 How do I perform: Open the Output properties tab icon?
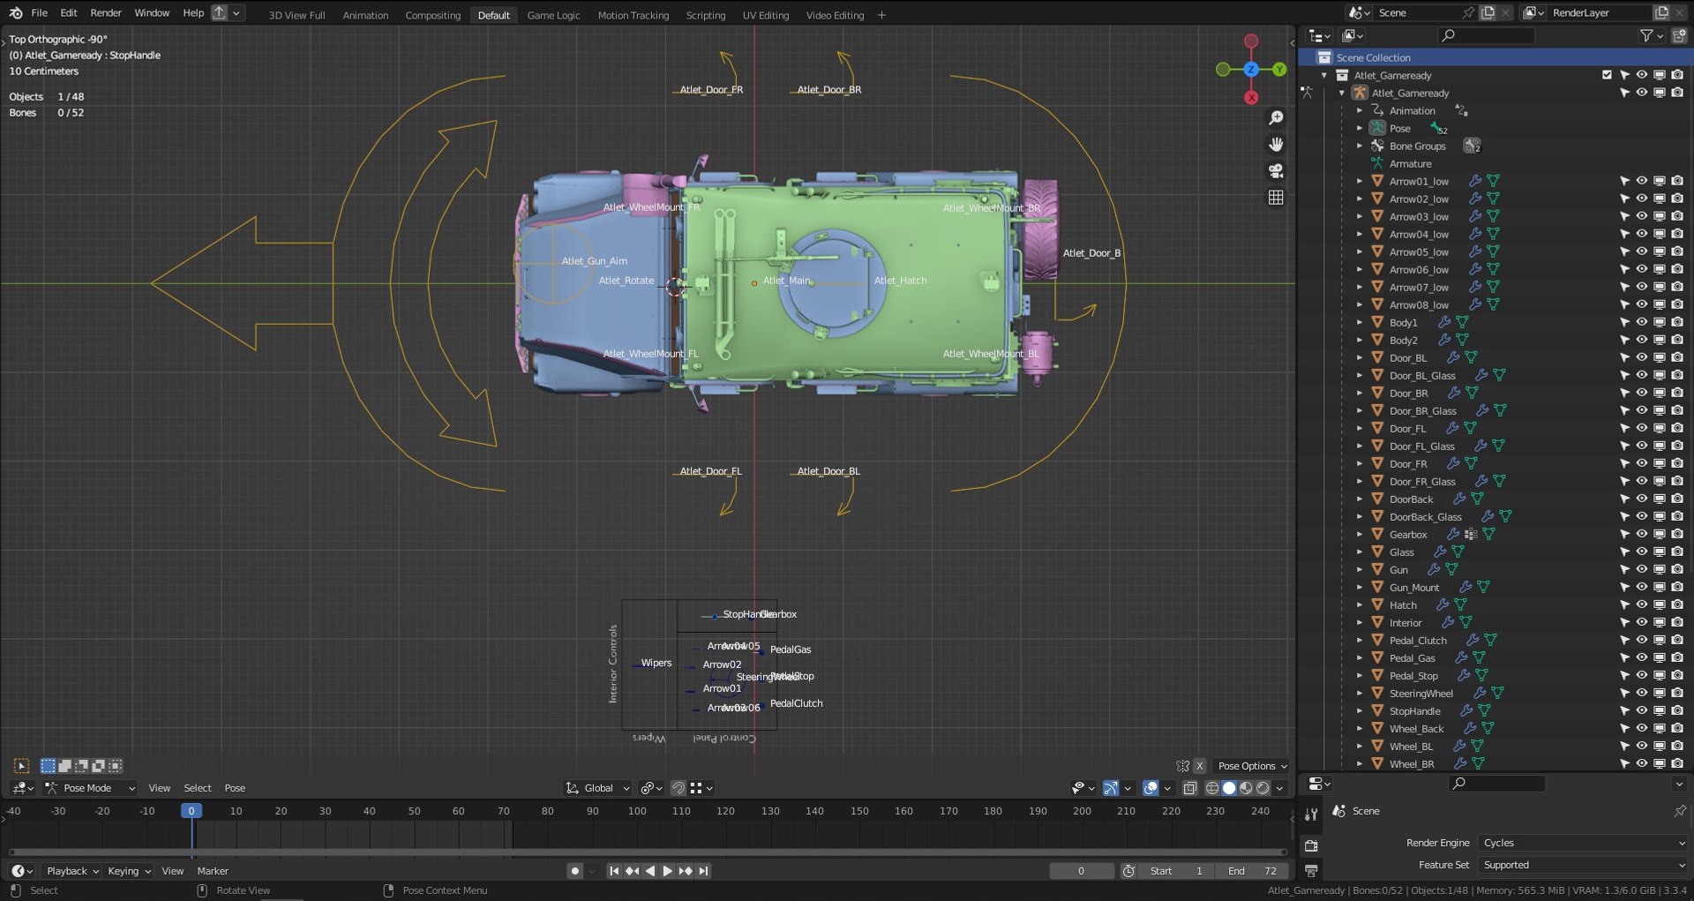pyautogui.click(x=1311, y=871)
